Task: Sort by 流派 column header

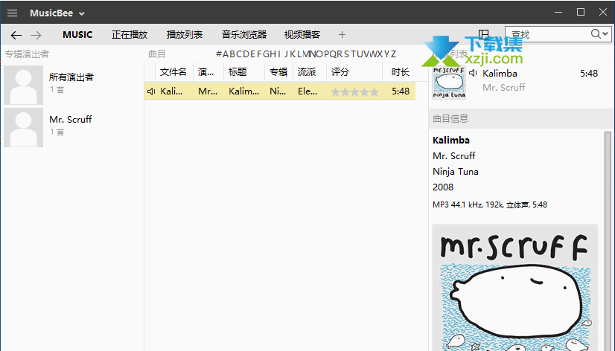Action: tap(307, 72)
